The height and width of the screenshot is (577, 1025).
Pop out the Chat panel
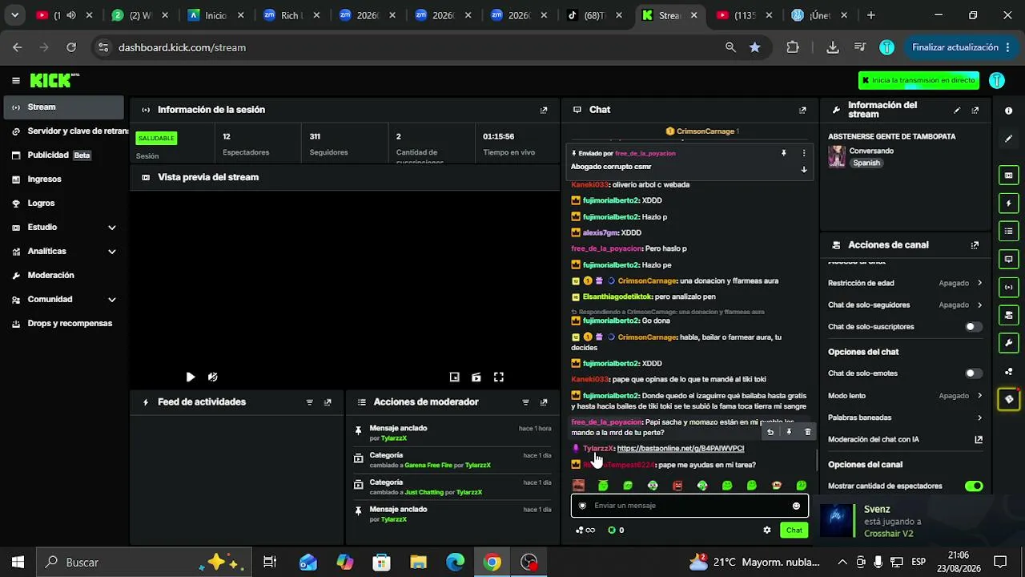(802, 110)
